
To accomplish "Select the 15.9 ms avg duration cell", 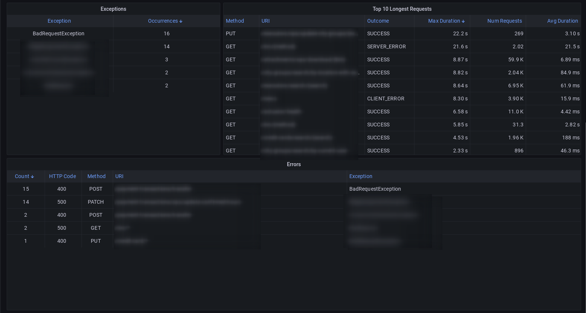I will tap(570, 99).
